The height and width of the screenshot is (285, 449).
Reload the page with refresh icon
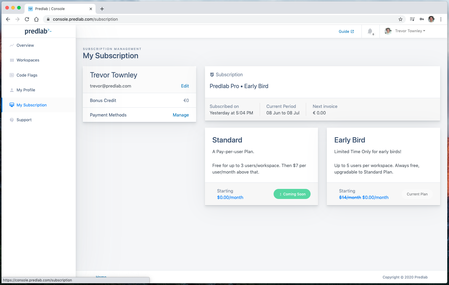[27, 19]
